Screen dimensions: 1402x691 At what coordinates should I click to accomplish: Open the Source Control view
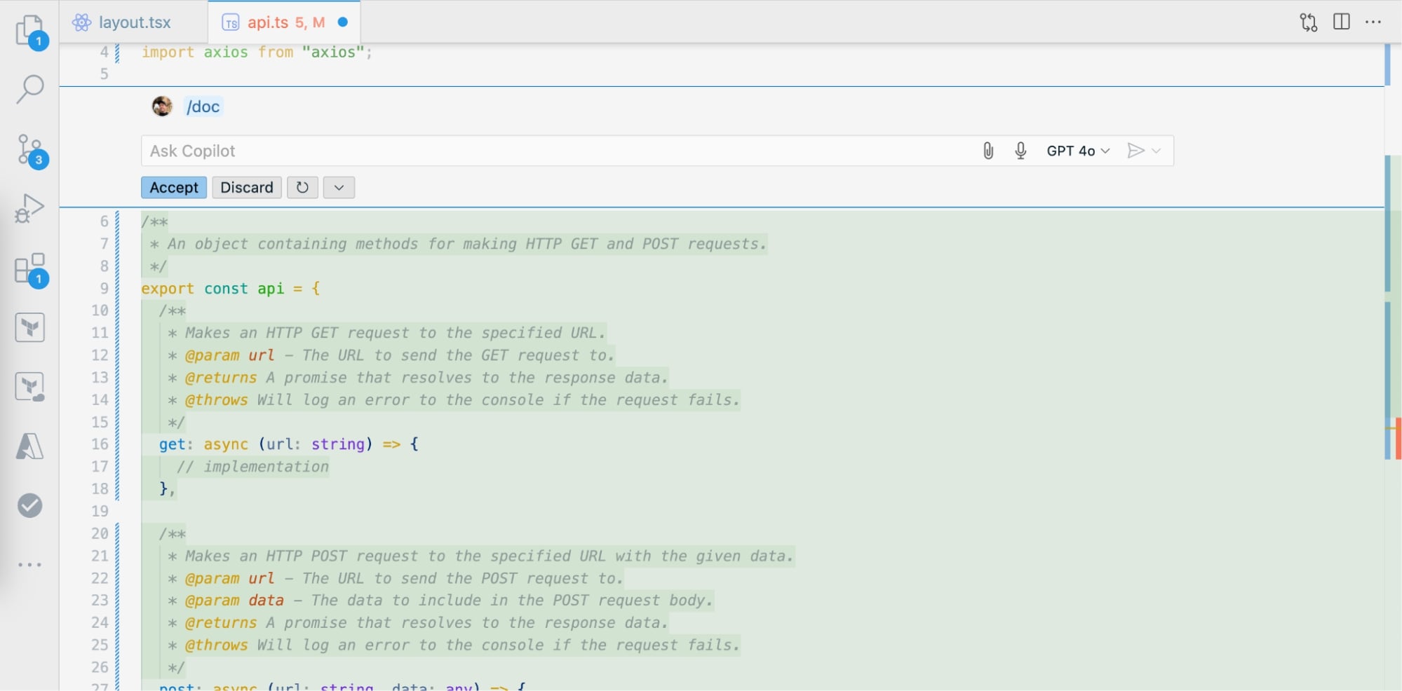(29, 149)
